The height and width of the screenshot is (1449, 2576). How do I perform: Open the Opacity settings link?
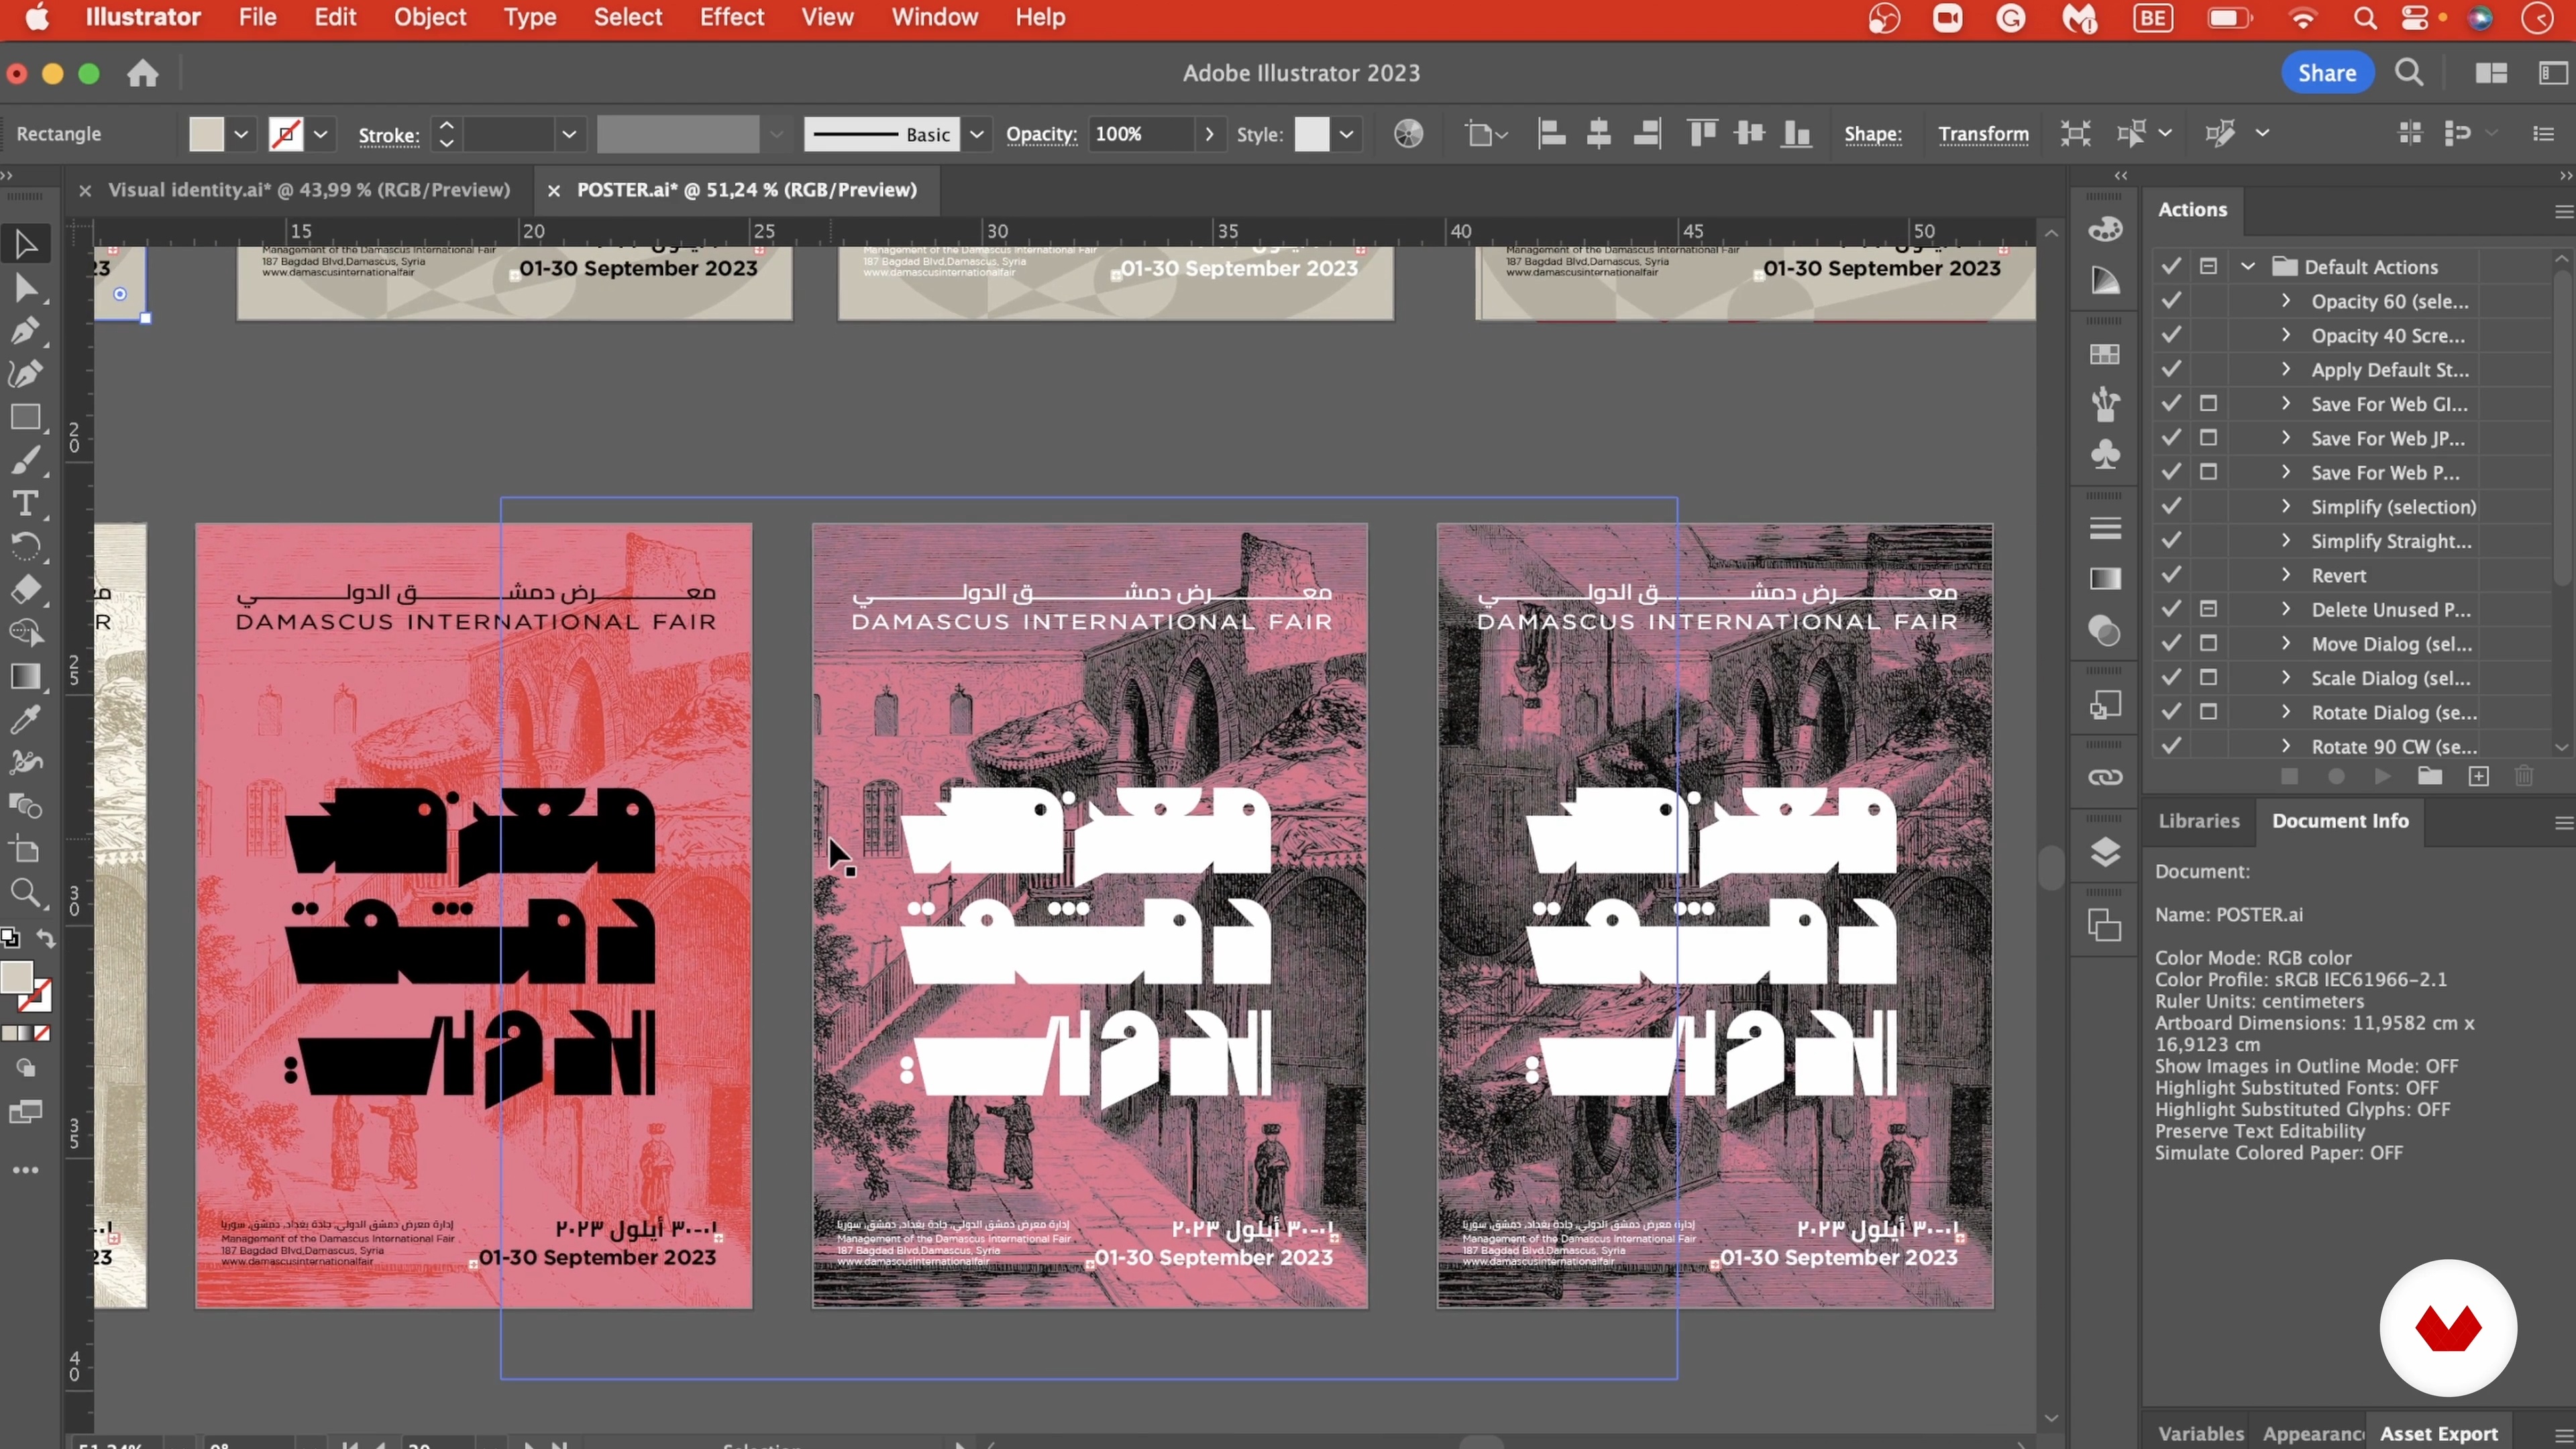(x=1041, y=134)
